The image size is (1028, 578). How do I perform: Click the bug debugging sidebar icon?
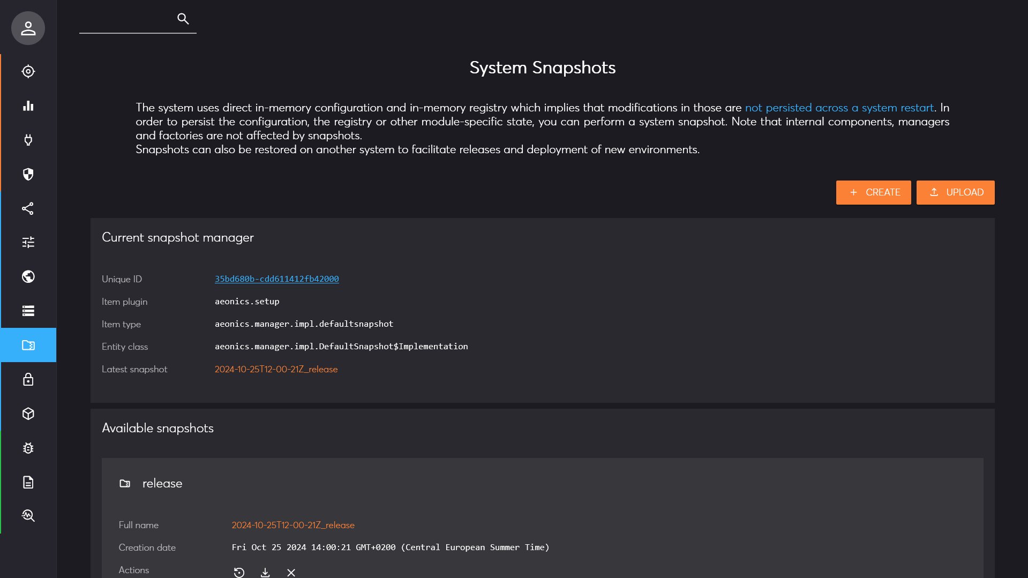[x=28, y=448]
